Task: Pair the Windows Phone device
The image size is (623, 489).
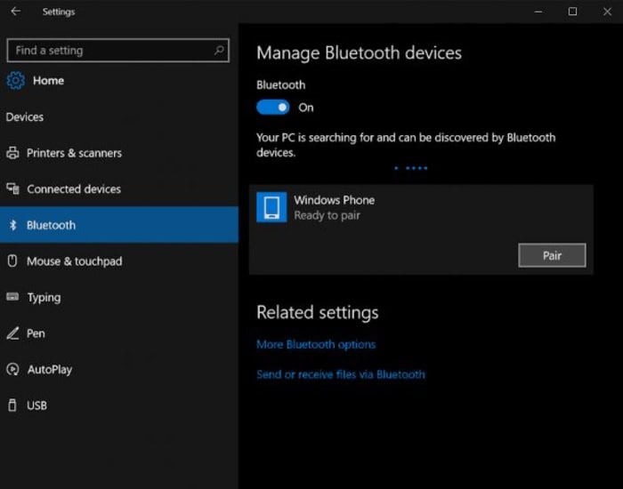Action: 552,255
